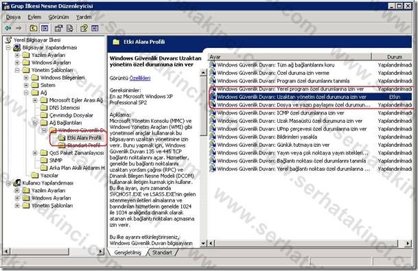Select Arka Plan Akıllı Aktarım tree item

[x=77, y=168]
